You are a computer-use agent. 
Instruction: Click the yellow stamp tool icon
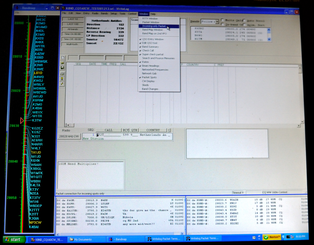pyautogui.click(x=62, y=79)
